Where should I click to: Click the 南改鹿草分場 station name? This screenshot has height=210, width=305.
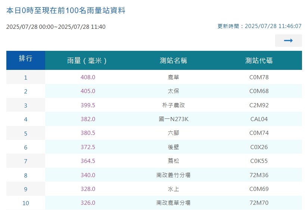(173, 203)
